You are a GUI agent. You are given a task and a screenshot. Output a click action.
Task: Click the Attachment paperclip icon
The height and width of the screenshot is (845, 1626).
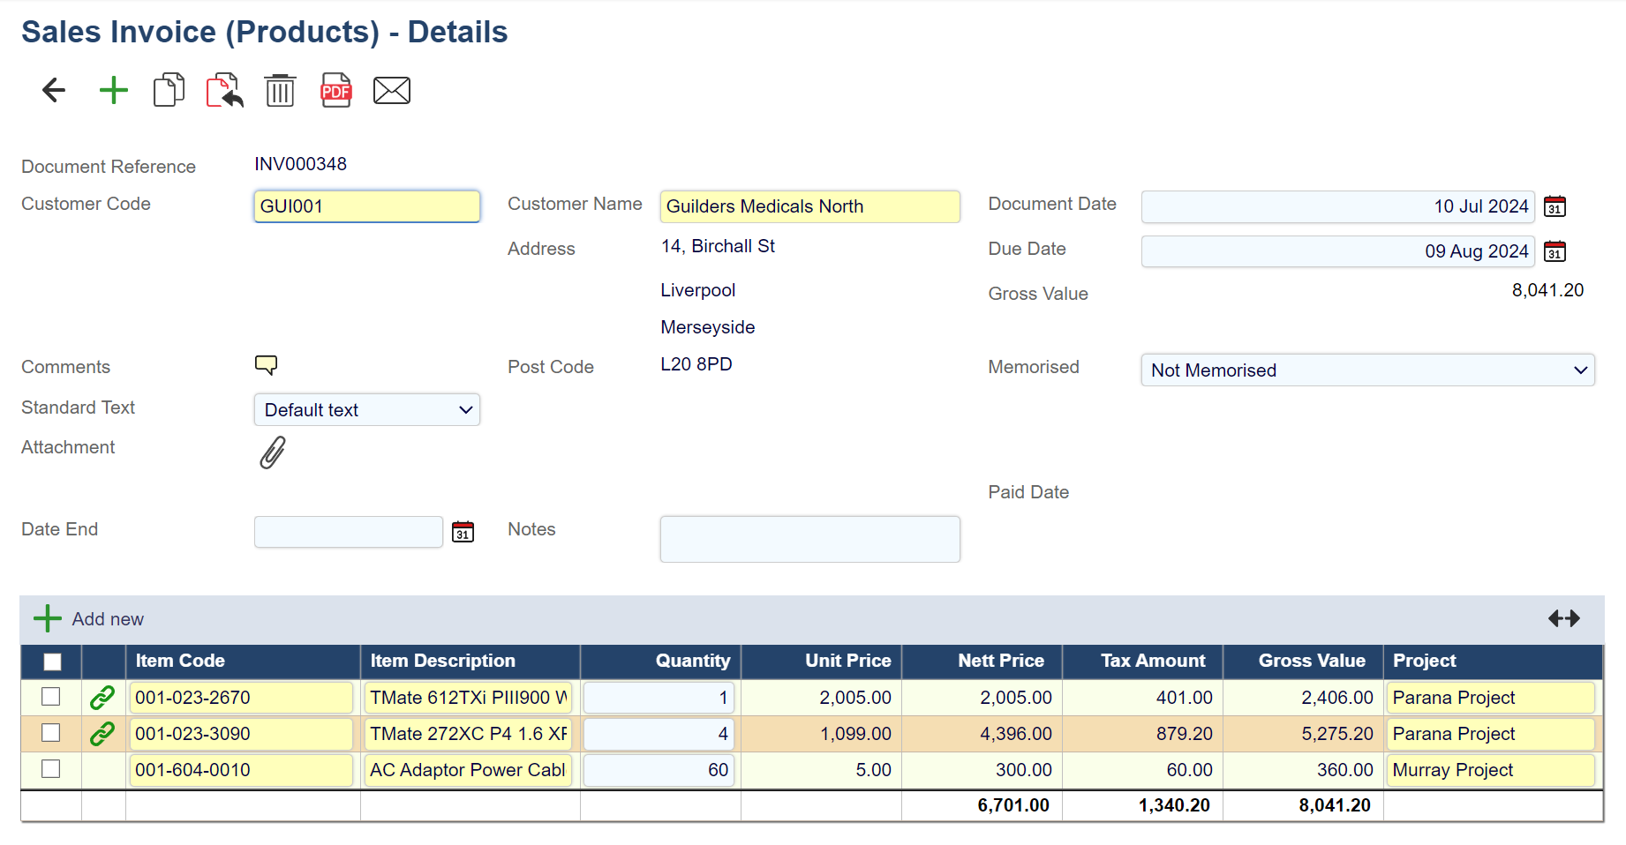point(273,452)
